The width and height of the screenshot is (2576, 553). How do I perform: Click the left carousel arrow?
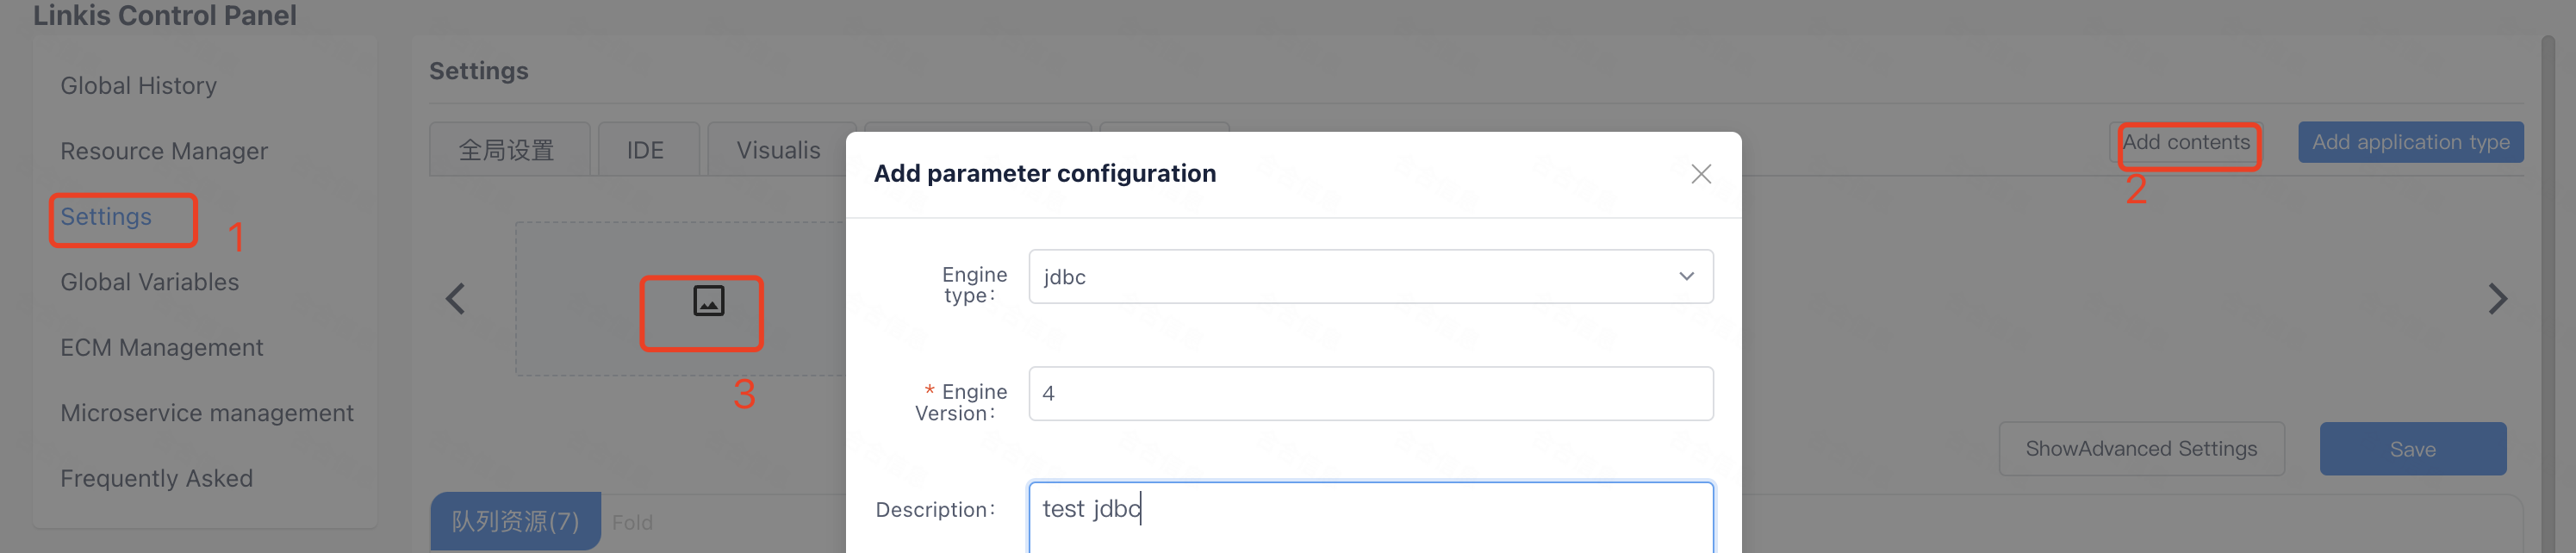(x=455, y=298)
